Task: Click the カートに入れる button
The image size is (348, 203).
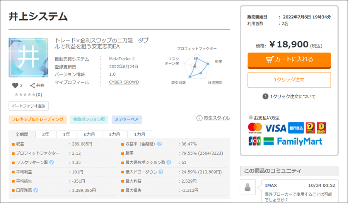Action: [x=289, y=60]
